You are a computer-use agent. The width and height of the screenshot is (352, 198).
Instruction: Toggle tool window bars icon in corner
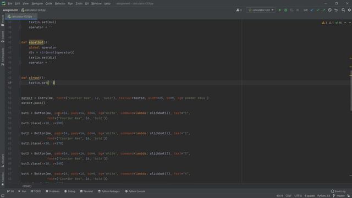coord(2,196)
